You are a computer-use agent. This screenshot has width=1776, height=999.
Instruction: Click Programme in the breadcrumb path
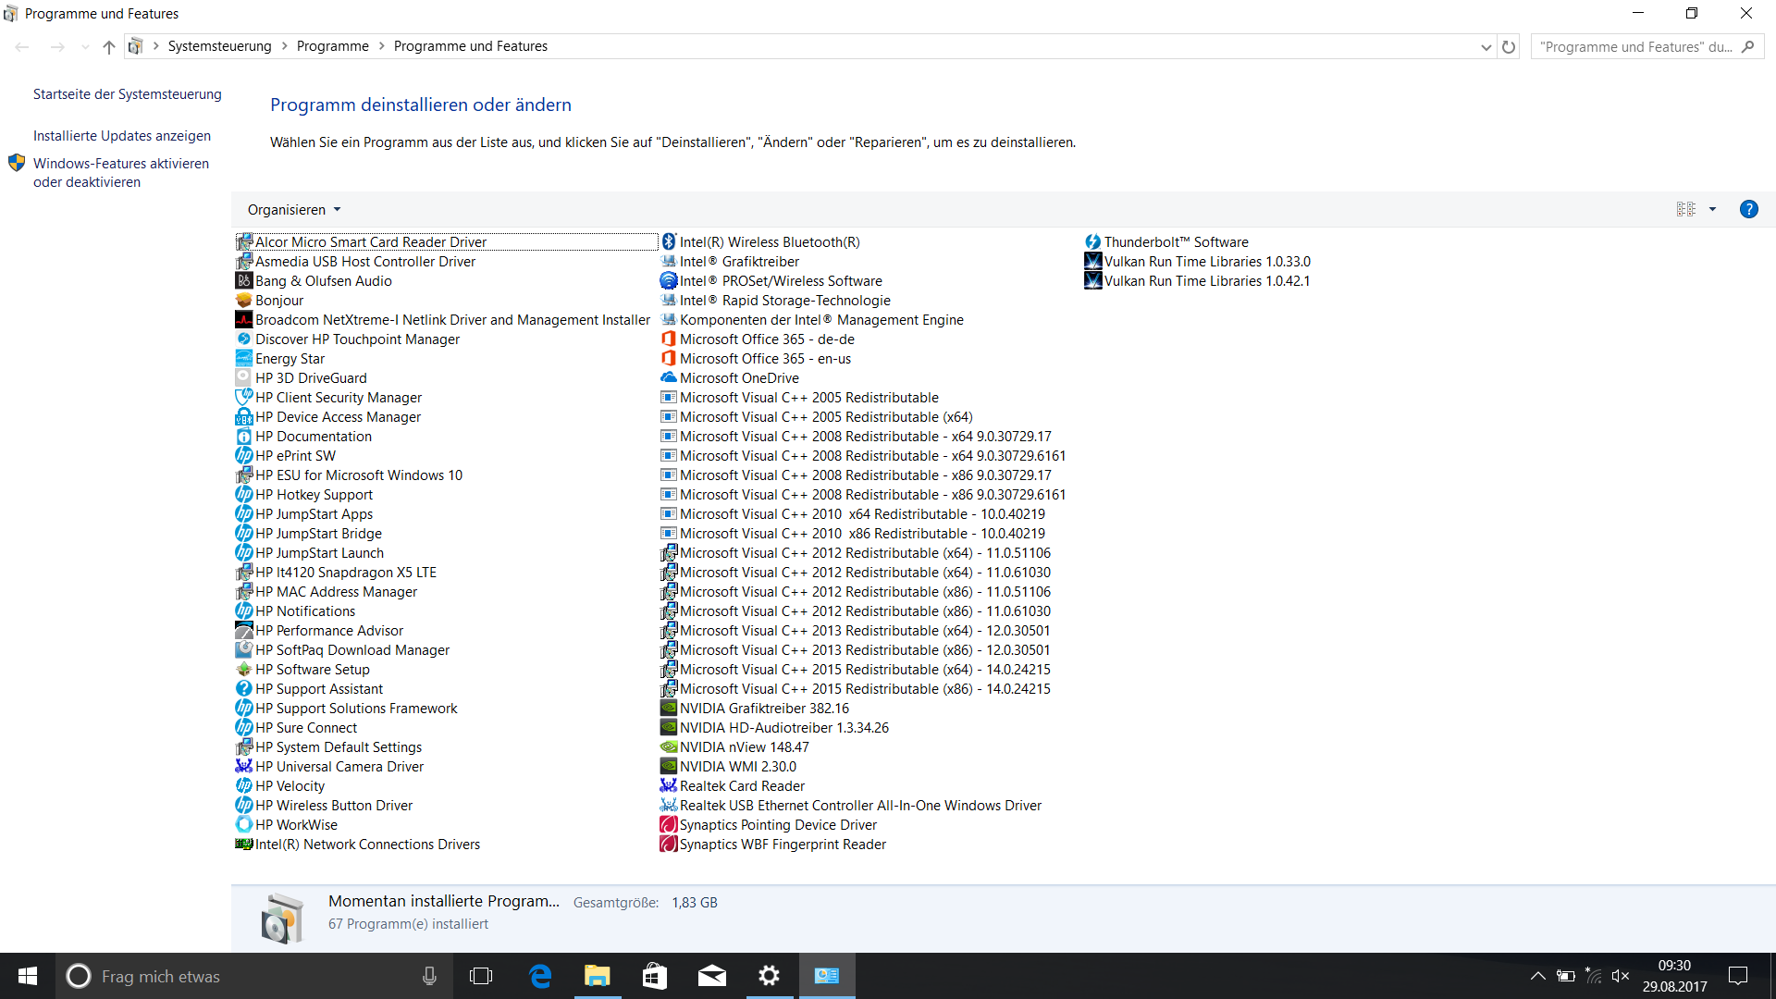tap(332, 46)
